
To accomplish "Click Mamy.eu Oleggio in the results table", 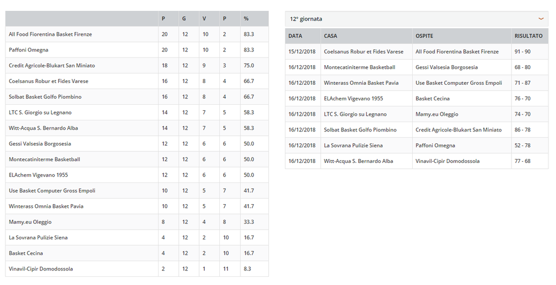I will [437, 114].
